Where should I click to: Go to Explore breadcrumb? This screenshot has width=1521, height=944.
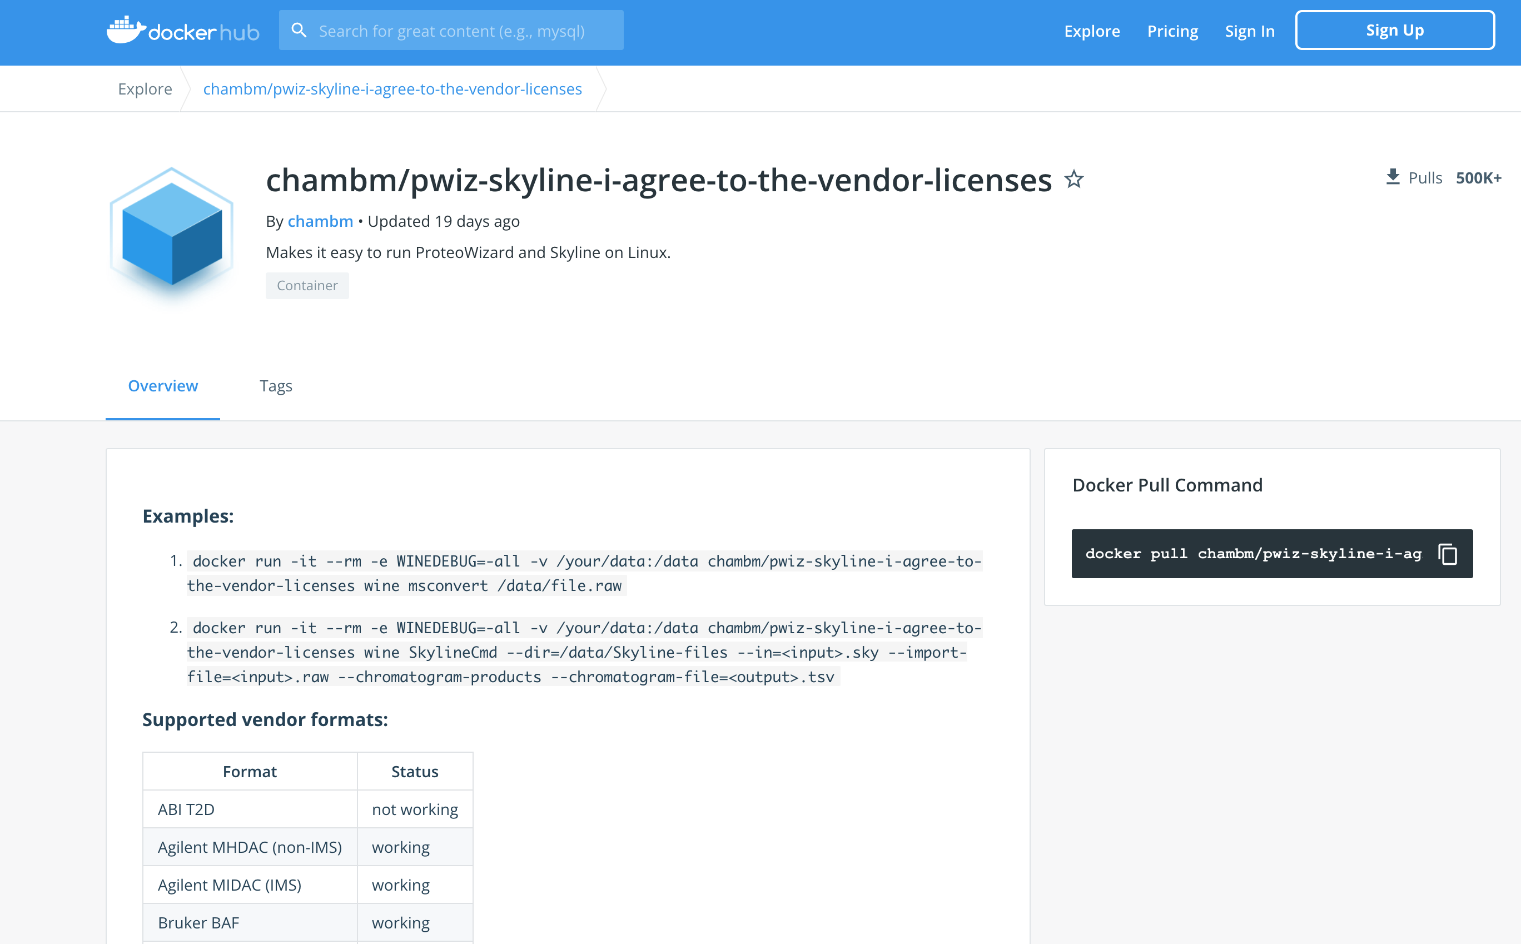point(145,88)
